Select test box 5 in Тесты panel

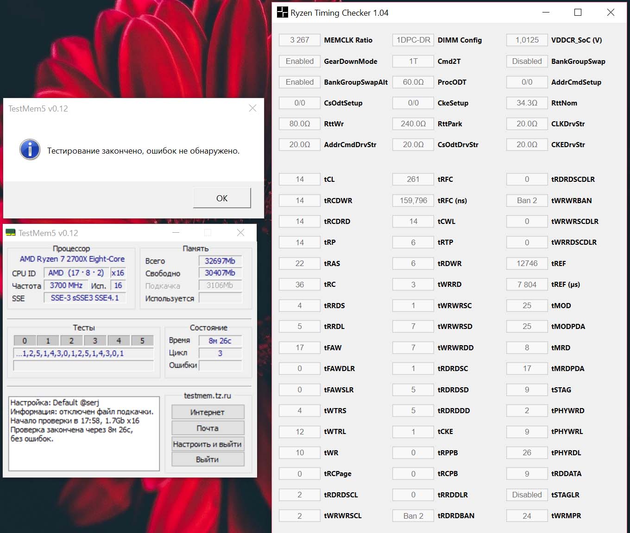[x=142, y=341]
